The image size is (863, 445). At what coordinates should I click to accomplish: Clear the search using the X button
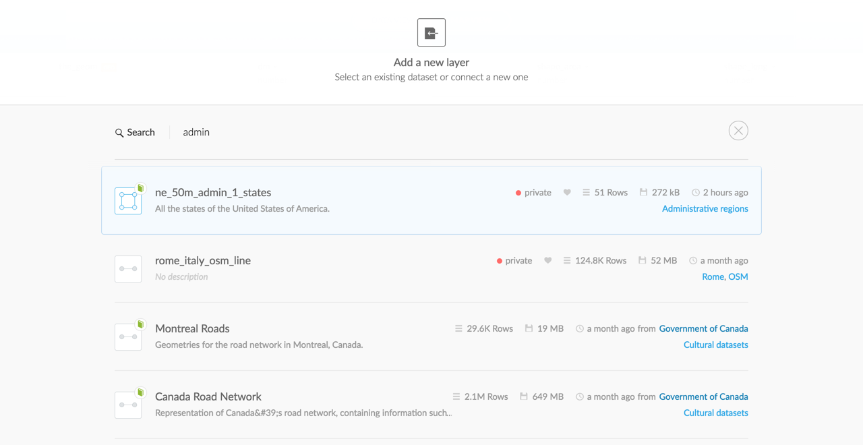pos(738,130)
